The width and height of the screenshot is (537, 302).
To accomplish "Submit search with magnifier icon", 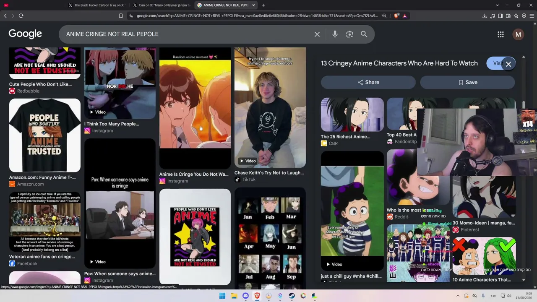I will point(364,34).
